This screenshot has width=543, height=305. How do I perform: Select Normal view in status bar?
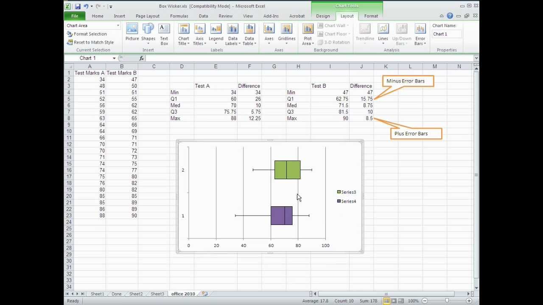[386, 301]
